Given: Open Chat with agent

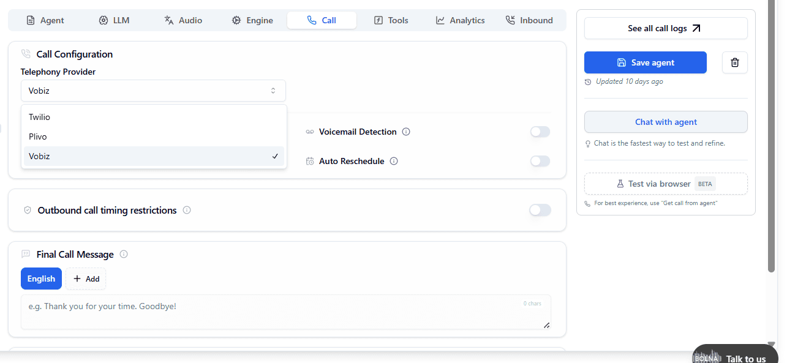Looking at the screenshot, I should click(x=666, y=122).
